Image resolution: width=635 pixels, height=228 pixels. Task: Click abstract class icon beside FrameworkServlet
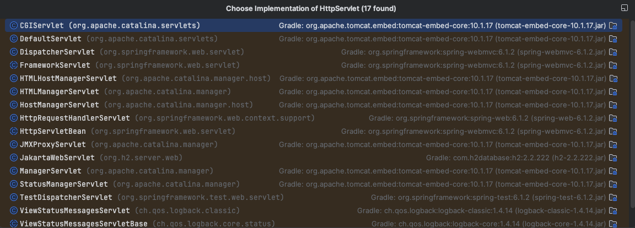pos(13,65)
